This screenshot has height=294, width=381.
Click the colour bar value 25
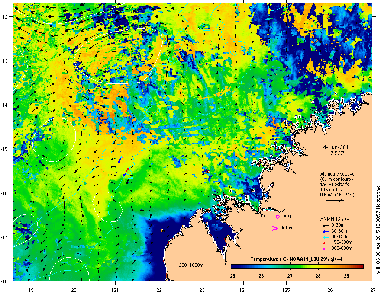[x=232, y=276]
